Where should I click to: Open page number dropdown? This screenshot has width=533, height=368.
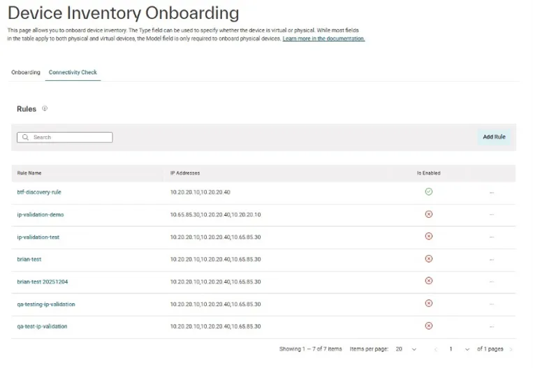[x=459, y=349]
